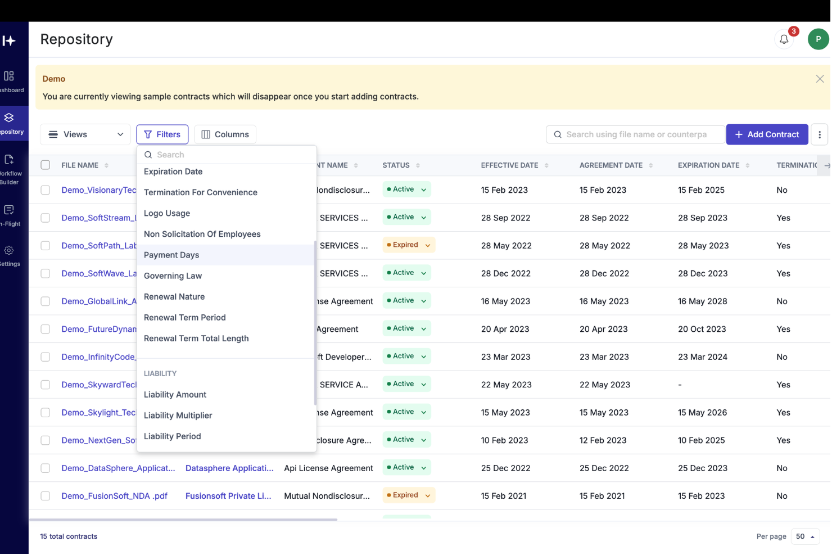Open the Fusionsoft Private Li... counterparty link
The height and width of the screenshot is (555, 832).
click(x=228, y=495)
